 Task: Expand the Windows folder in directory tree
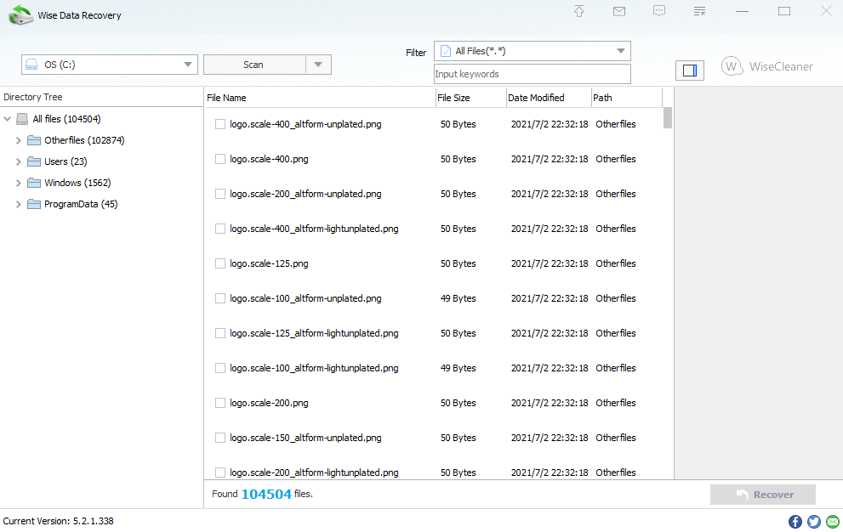pos(17,182)
